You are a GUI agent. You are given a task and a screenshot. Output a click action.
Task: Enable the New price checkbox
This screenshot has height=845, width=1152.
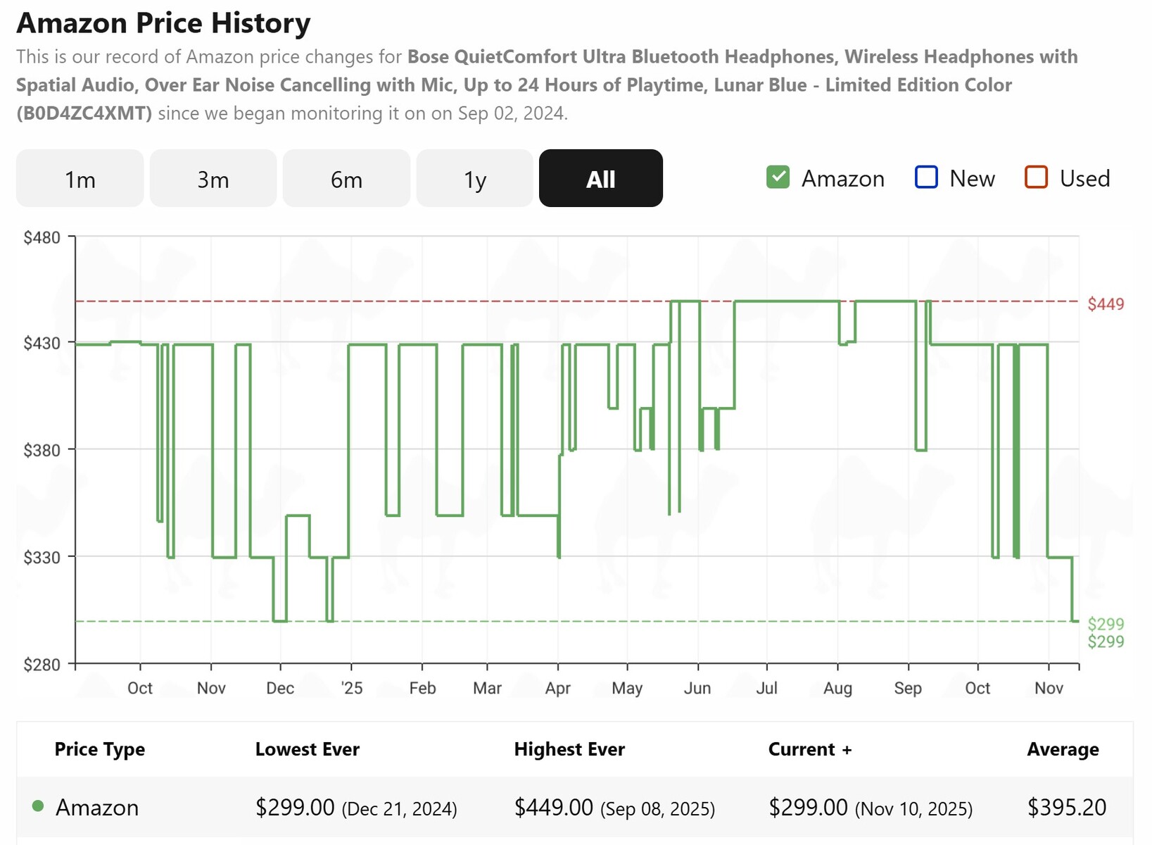pos(926,177)
